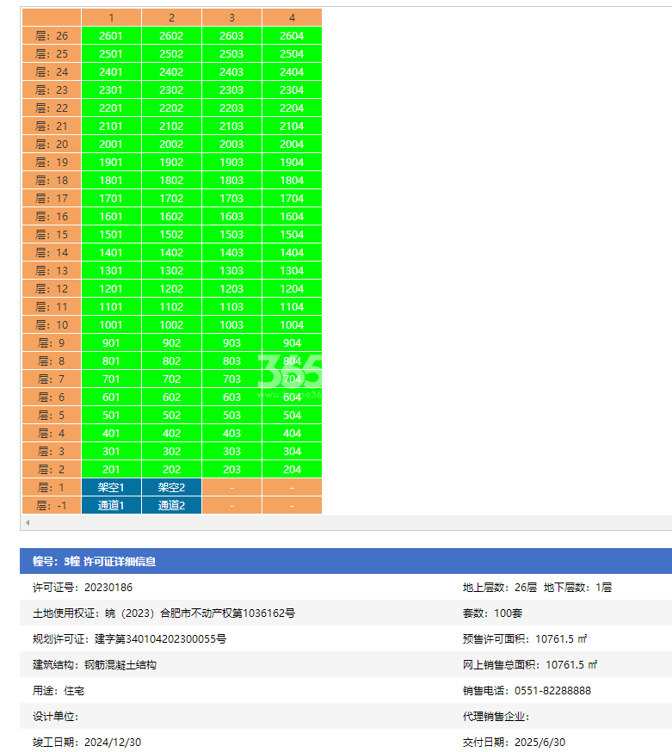672x752 pixels.
Task: Select the 通道1 basement cell
Action: (x=111, y=505)
